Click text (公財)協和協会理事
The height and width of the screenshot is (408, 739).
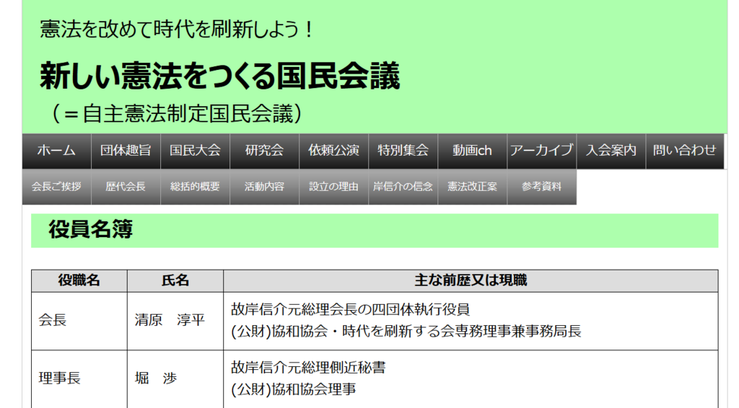point(293,390)
